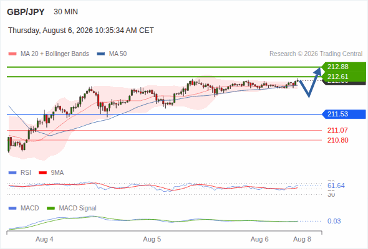This screenshot has height=249, width=368.
Task: Select the red 9MA legend marker
Action: [42, 173]
